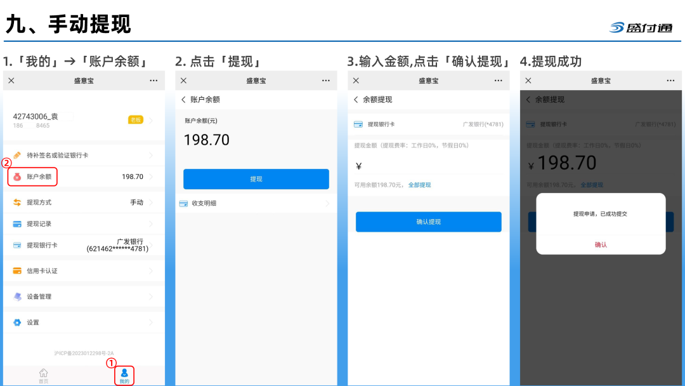Image resolution: width=685 pixels, height=386 pixels.
Task: Click the ¥ amount input field
Action: click(x=429, y=166)
